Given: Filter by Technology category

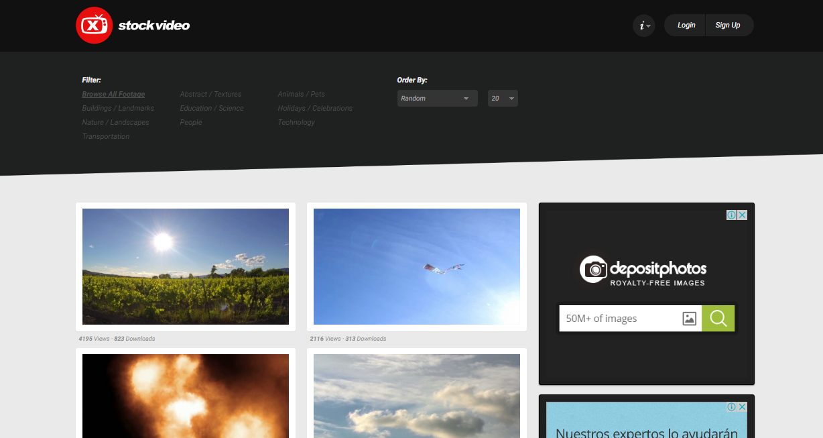Looking at the screenshot, I should [x=296, y=123].
